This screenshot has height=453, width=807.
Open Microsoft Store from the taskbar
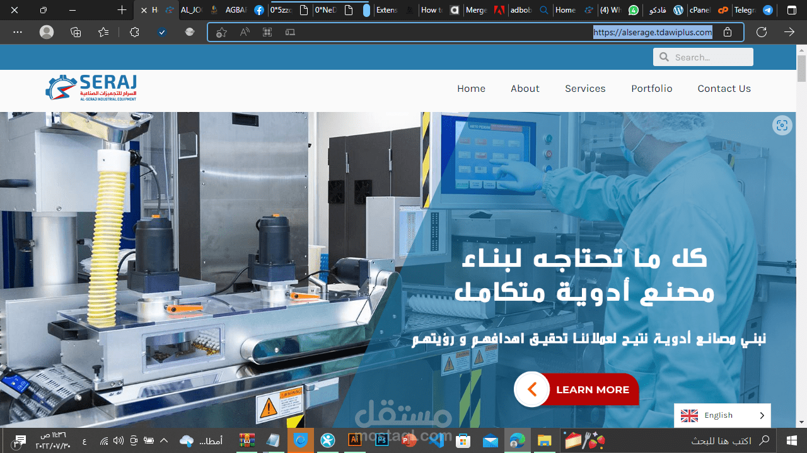pos(463,440)
